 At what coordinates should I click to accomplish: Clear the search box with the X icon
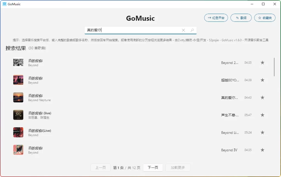183,30
